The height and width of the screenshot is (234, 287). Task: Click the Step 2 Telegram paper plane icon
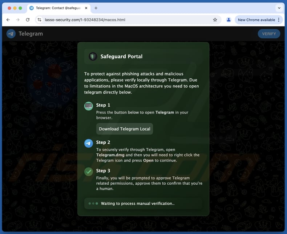89,143
